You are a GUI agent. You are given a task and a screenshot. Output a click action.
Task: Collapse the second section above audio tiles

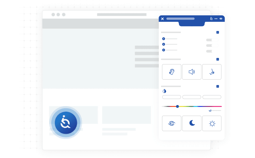(218, 59)
